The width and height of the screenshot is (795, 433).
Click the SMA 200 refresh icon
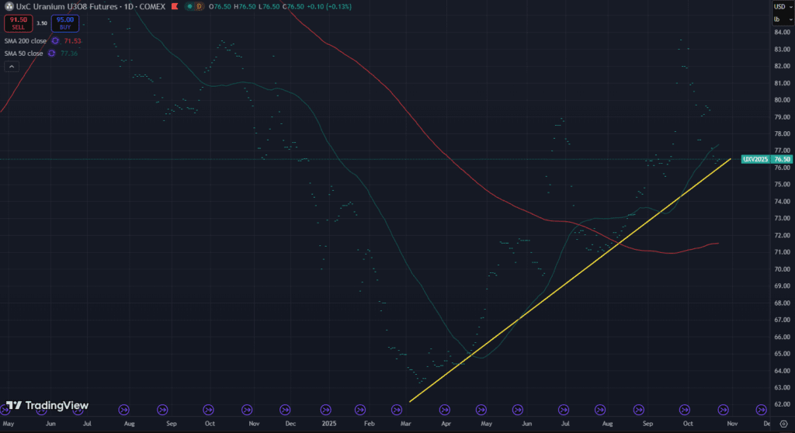coord(54,40)
